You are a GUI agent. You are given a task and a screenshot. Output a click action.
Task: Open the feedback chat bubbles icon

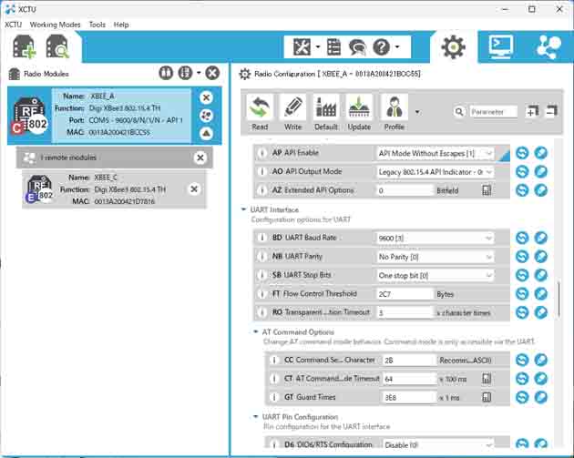pos(357,47)
